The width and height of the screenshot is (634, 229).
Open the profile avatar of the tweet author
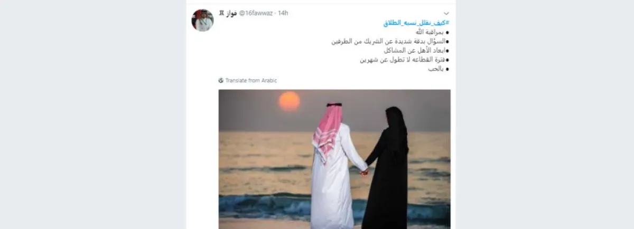pyautogui.click(x=202, y=20)
